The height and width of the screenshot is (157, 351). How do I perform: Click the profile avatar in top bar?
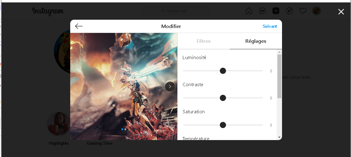pos(317,11)
